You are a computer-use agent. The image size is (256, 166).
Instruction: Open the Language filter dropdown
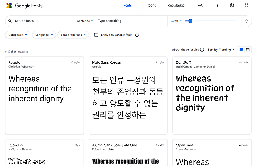tap(44, 35)
